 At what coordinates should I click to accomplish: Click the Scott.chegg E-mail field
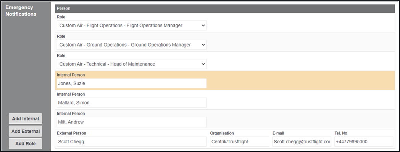point(302,142)
